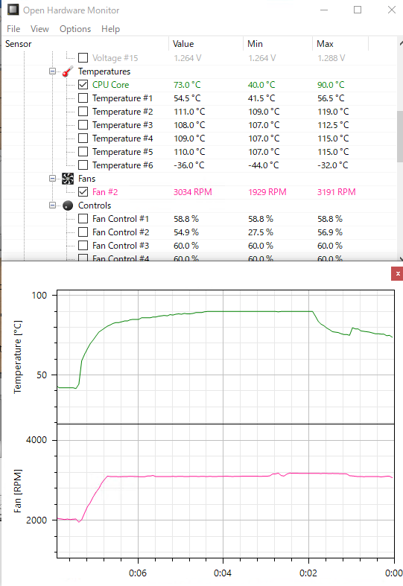Uncheck the CPU Core plot checkbox
Viewport: 403px width, 586px height.
83,85
